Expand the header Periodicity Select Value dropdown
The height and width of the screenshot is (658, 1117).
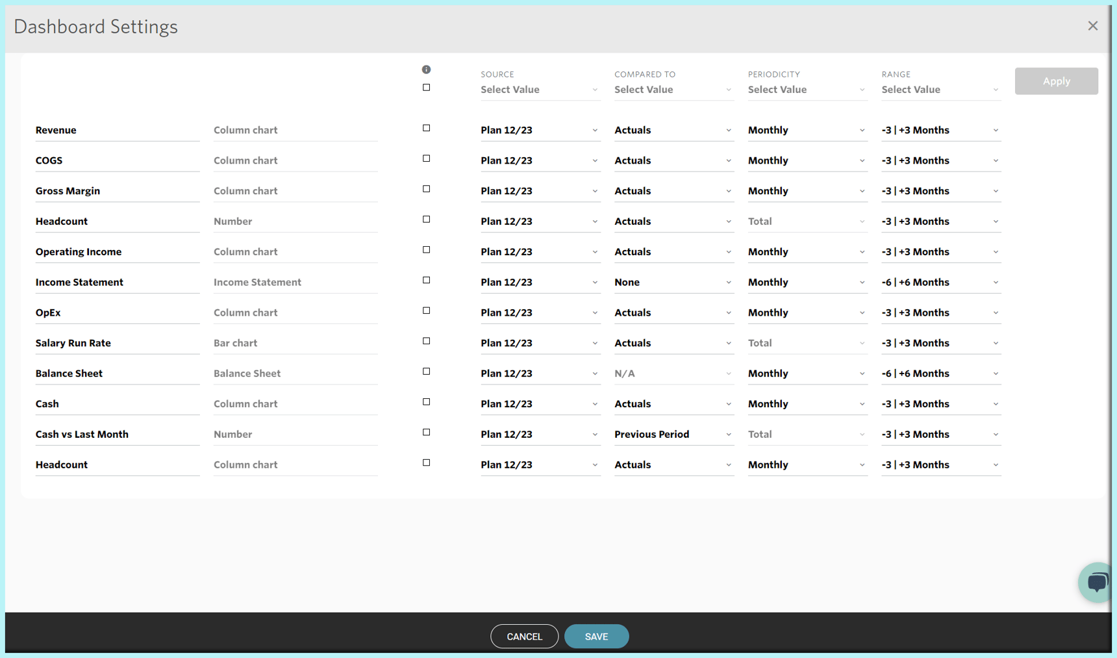tap(806, 90)
